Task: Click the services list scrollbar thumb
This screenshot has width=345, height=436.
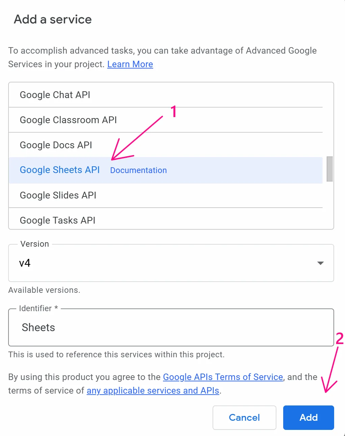Action: (329, 169)
